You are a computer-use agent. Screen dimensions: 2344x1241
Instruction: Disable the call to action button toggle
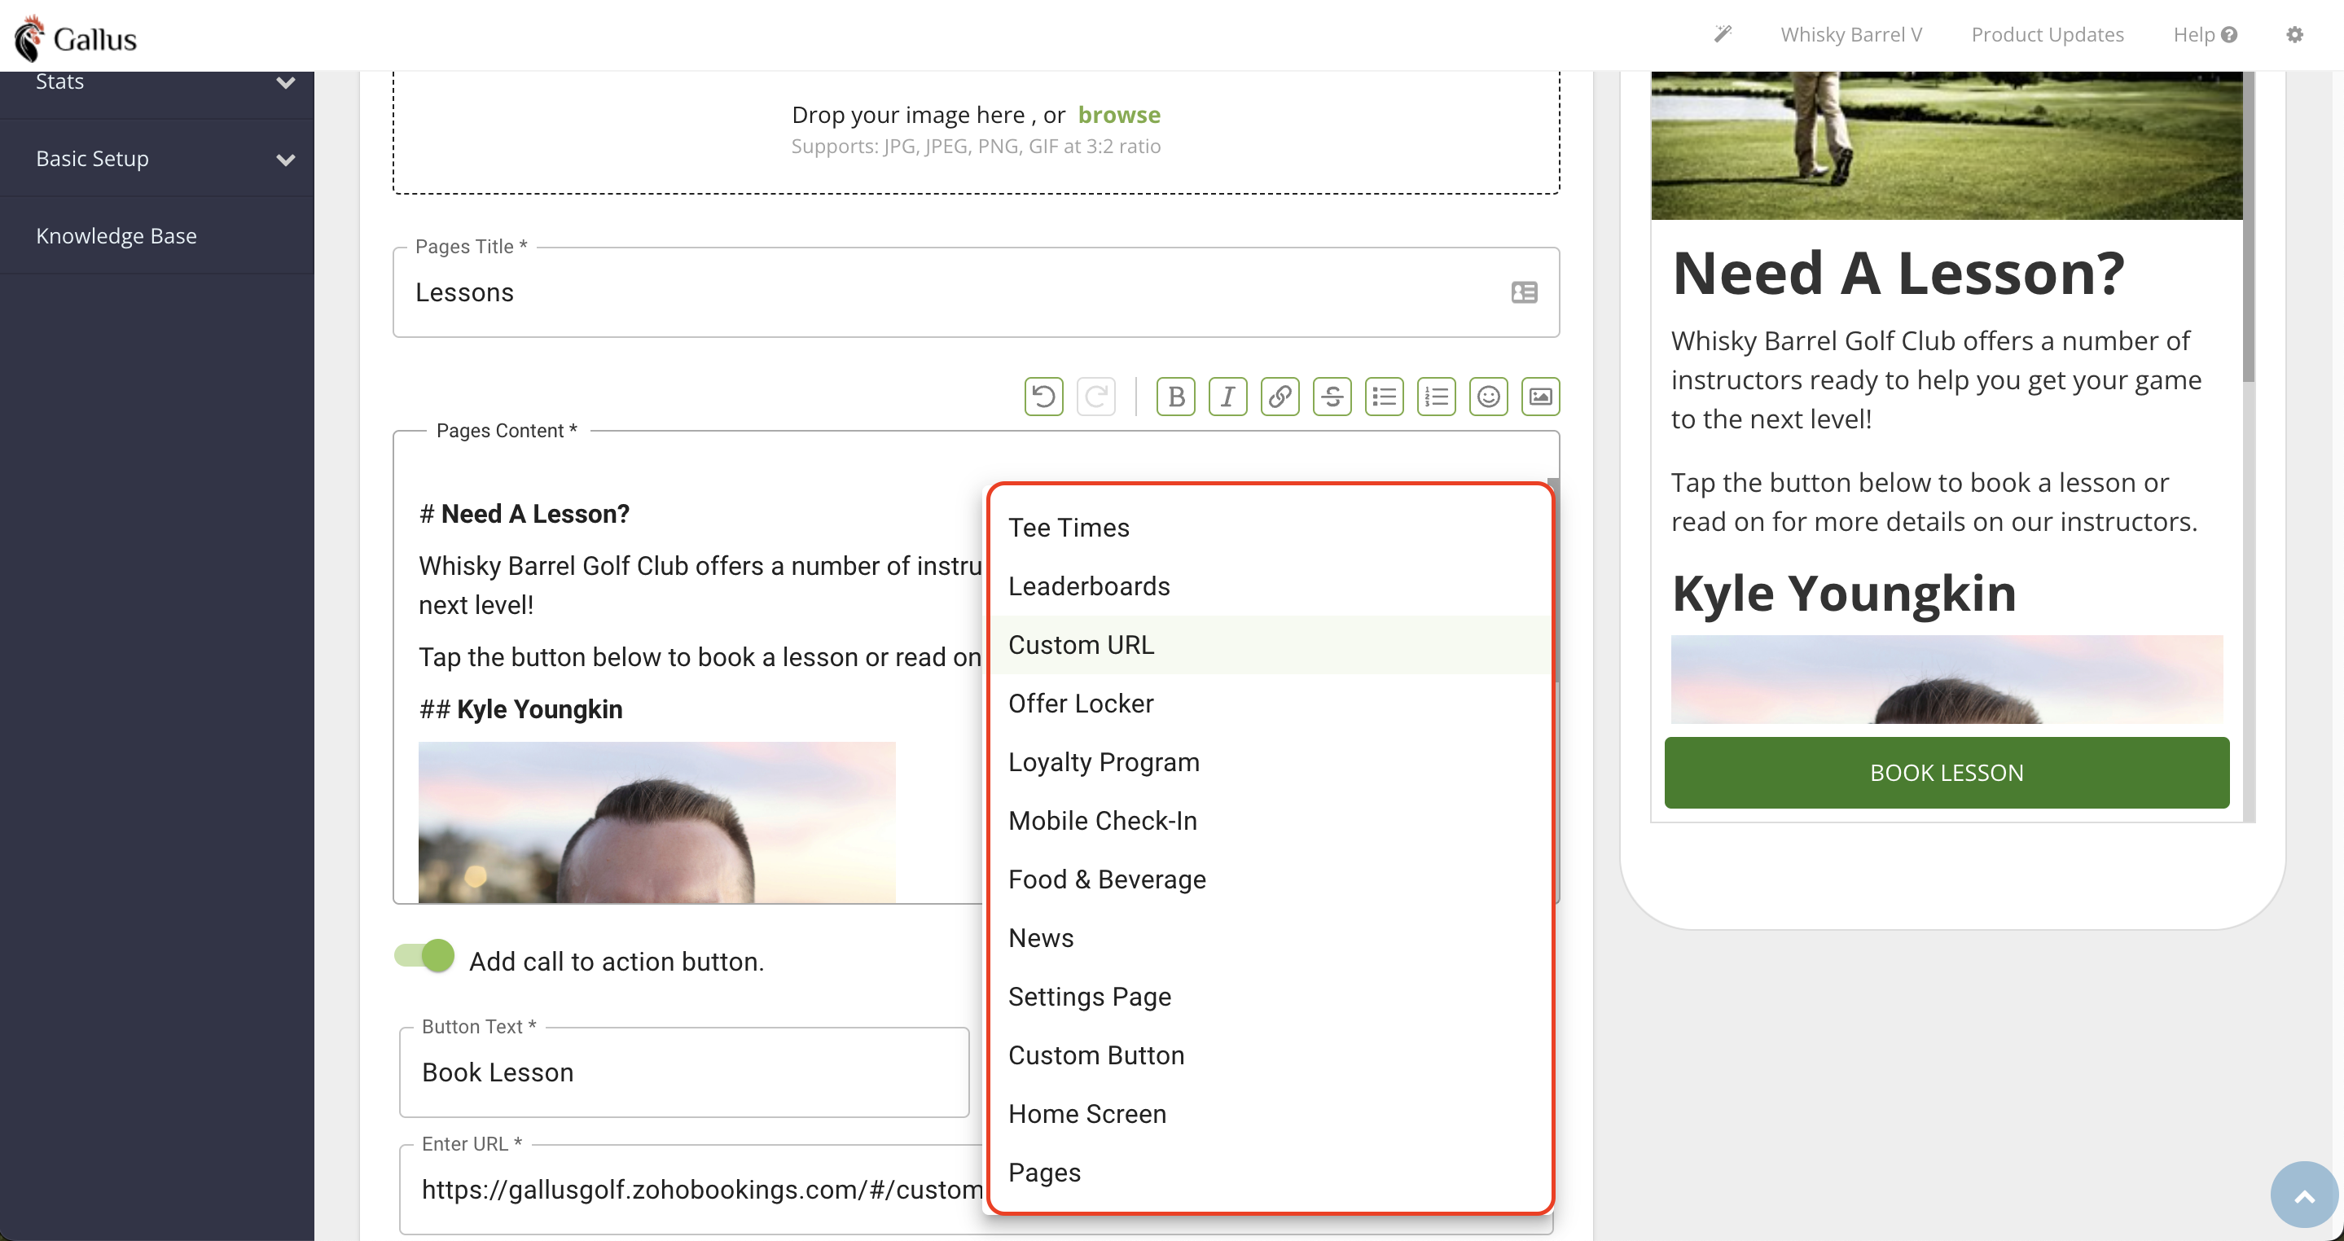tap(425, 956)
